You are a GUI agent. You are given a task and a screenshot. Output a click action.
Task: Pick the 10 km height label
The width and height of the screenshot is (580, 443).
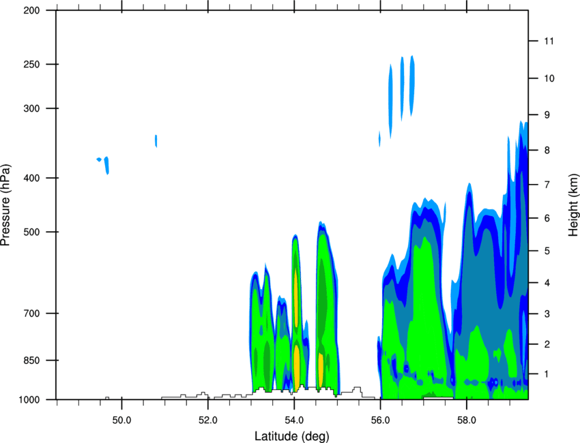[x=549, y=78]
